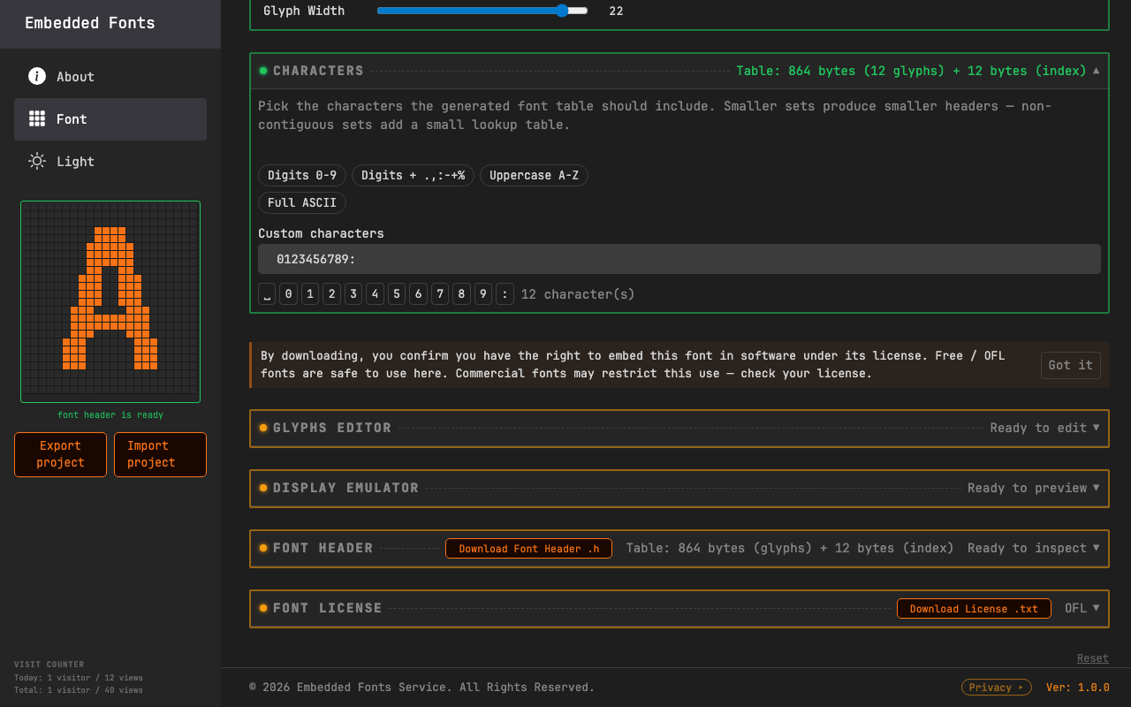
Task: Click the Glyph Width label
Action: click(304, 11)
